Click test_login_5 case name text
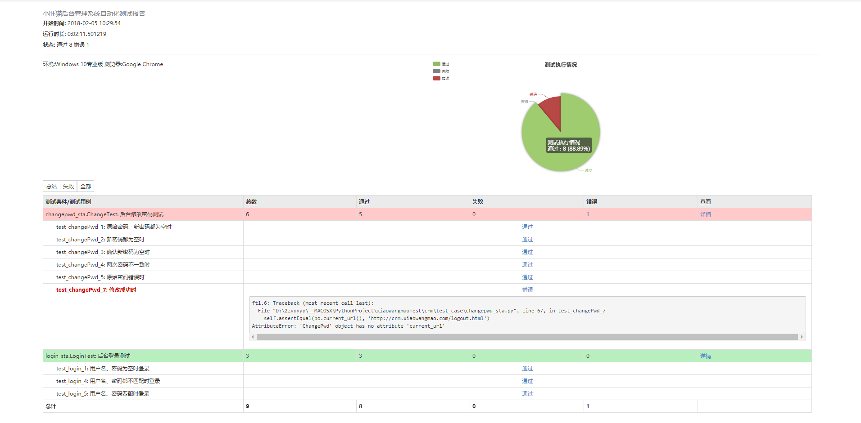The image size is (861, 423). point(103,394)
